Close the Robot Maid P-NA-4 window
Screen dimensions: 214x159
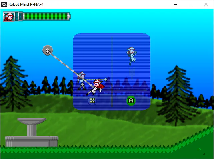pos(206,4)
